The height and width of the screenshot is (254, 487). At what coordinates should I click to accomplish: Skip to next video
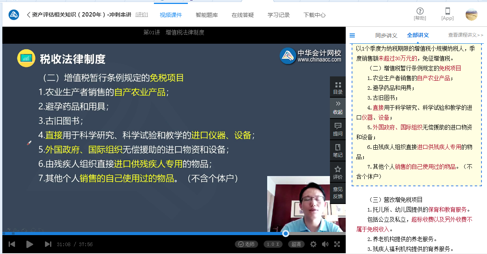coord(48,244)
